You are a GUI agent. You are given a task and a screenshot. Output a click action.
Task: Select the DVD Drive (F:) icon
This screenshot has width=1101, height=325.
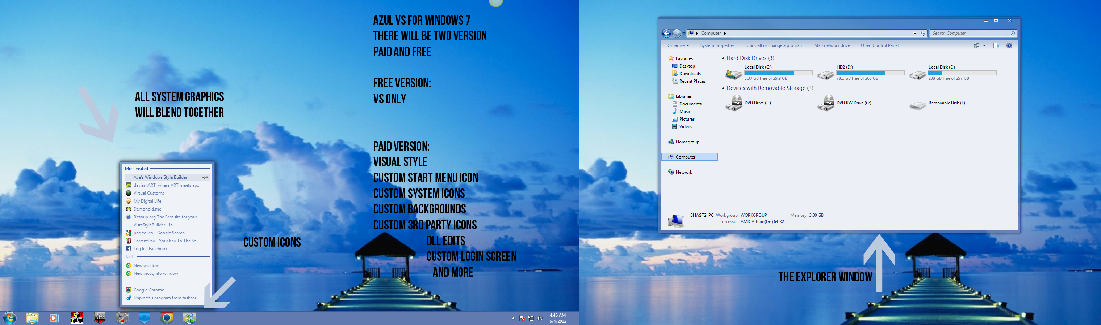pyautogui.click(x=734, y=104)
